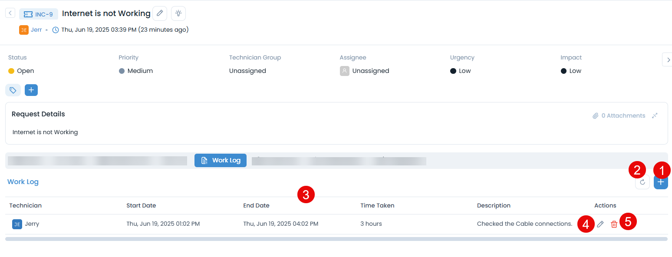Expand the Request Details section

click(x=655, y=115)
